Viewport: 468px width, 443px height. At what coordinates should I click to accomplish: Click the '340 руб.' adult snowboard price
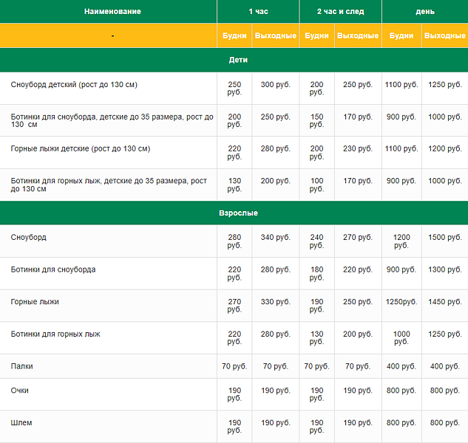pos(276,238)
